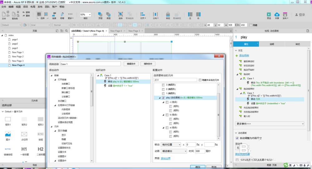Open the 50% zoom dropdown
312x169 pixels.
(x=85, y=15)
